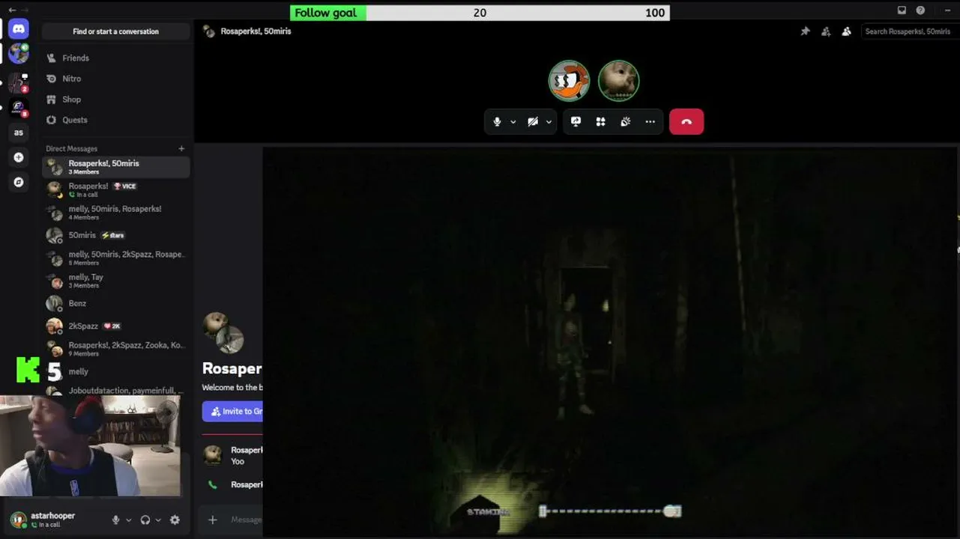Open 'melly, 50miris, Rosaperks!' group DM with 4 Members
Viewport: 960px width, 539px height.
click(x=116, y=213)
